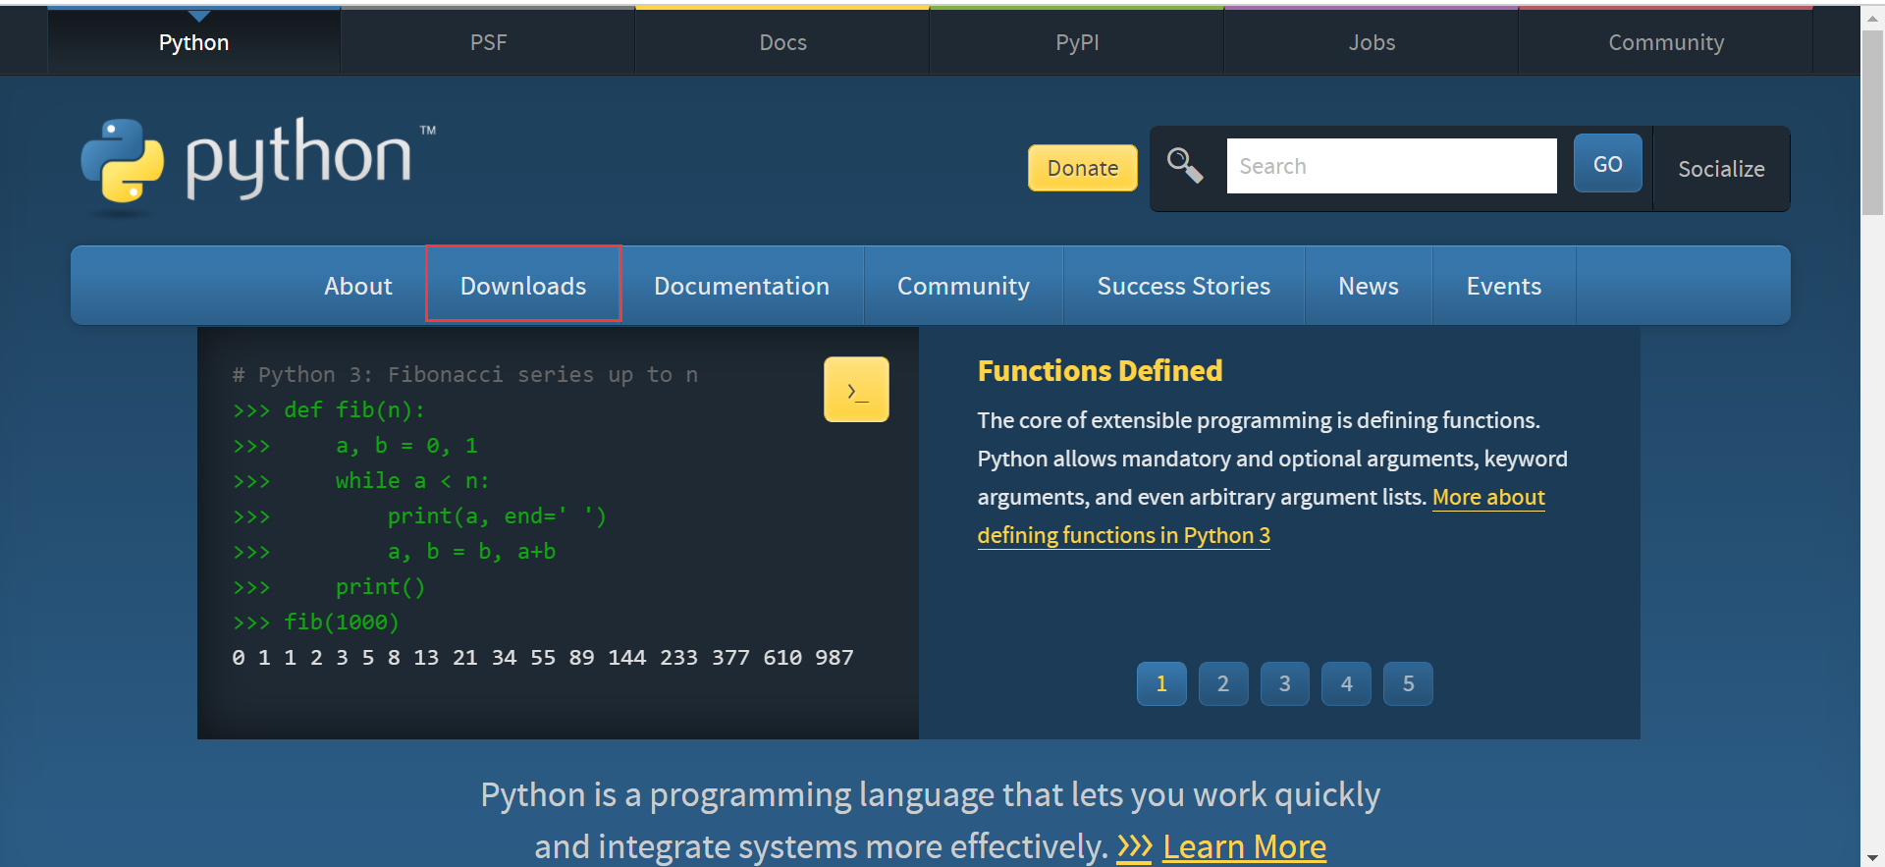Click the 'Functions Defined' heading
This screenshot has width=1885, height=867.
coord(1100,371)
